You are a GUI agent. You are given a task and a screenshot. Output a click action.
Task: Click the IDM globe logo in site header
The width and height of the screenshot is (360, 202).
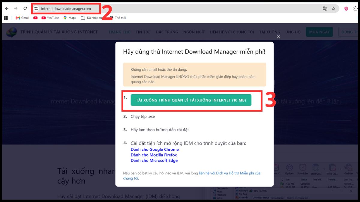click(12, 32)
